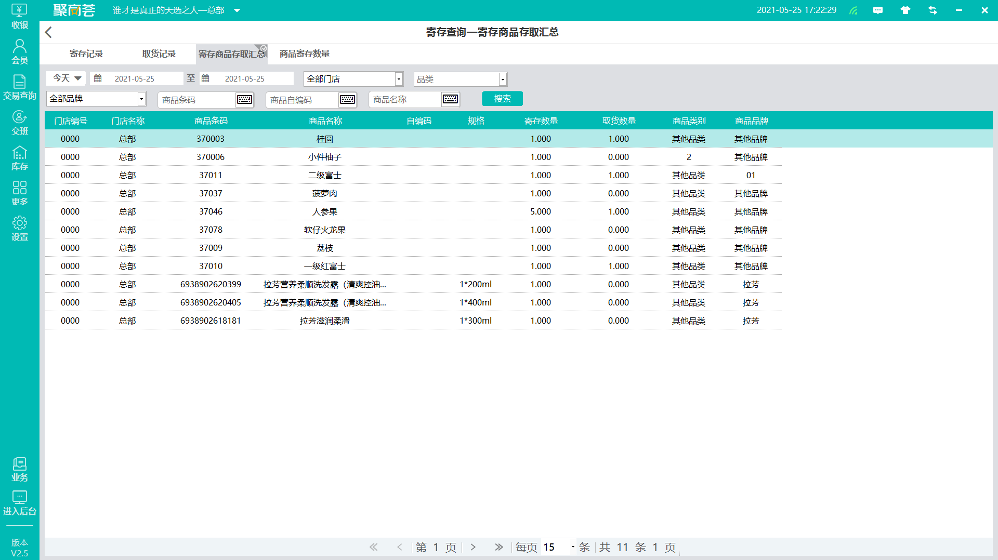Image resolution: width=998 pixels, height=560 pixels.
Task: Click the 进入后台 backend icon
Action: (19, 503)
